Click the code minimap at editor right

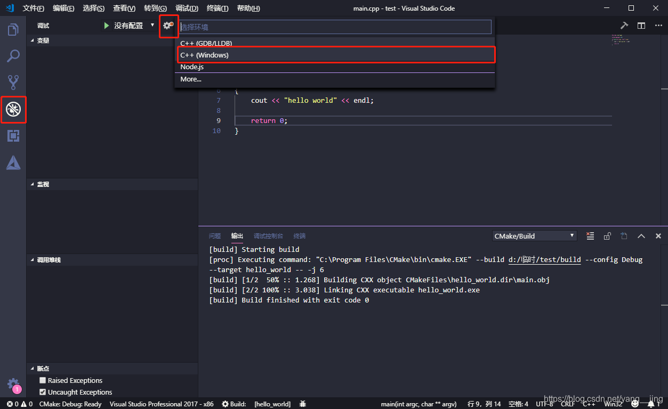pos(622,40)
